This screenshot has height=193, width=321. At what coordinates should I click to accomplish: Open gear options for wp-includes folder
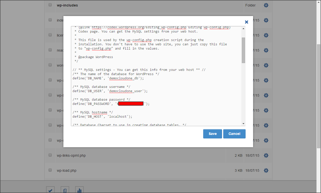click(x=266, y=5)
